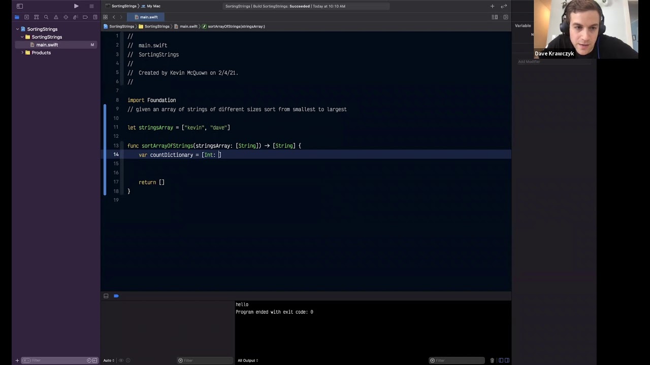This screenshot has width=650, height=365.
Task: Click SortingStrings project in jump bar
Action: [x=119, y=26]
